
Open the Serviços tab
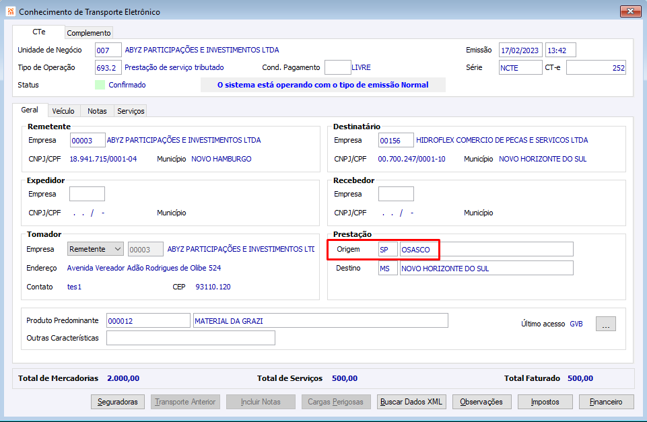pos(131,111)
